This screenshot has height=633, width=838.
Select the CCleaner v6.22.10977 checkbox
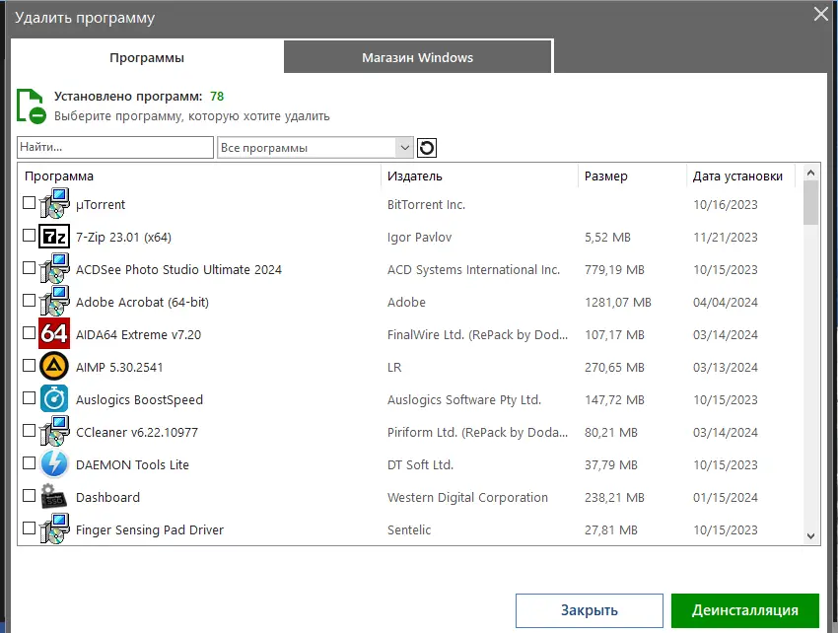29,431
